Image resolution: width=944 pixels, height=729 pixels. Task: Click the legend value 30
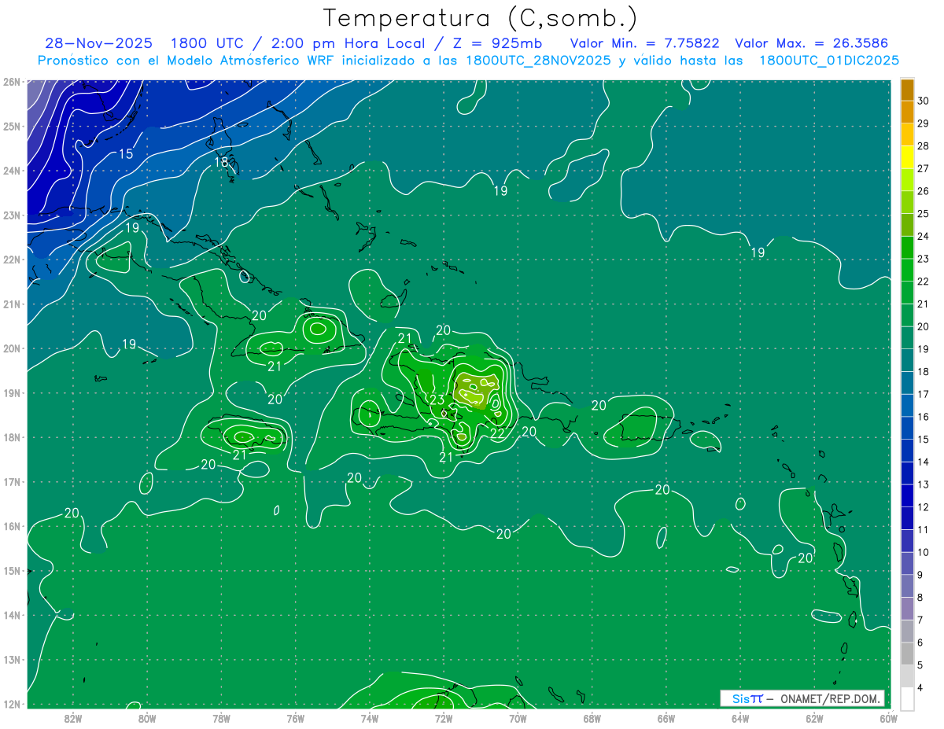tap(923, 101)
